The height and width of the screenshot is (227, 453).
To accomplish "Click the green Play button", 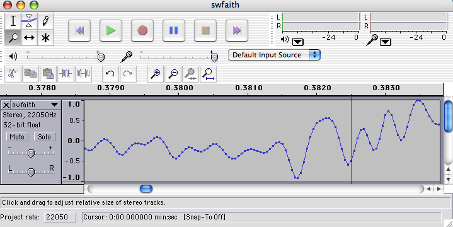I will [x=111, y=30].
